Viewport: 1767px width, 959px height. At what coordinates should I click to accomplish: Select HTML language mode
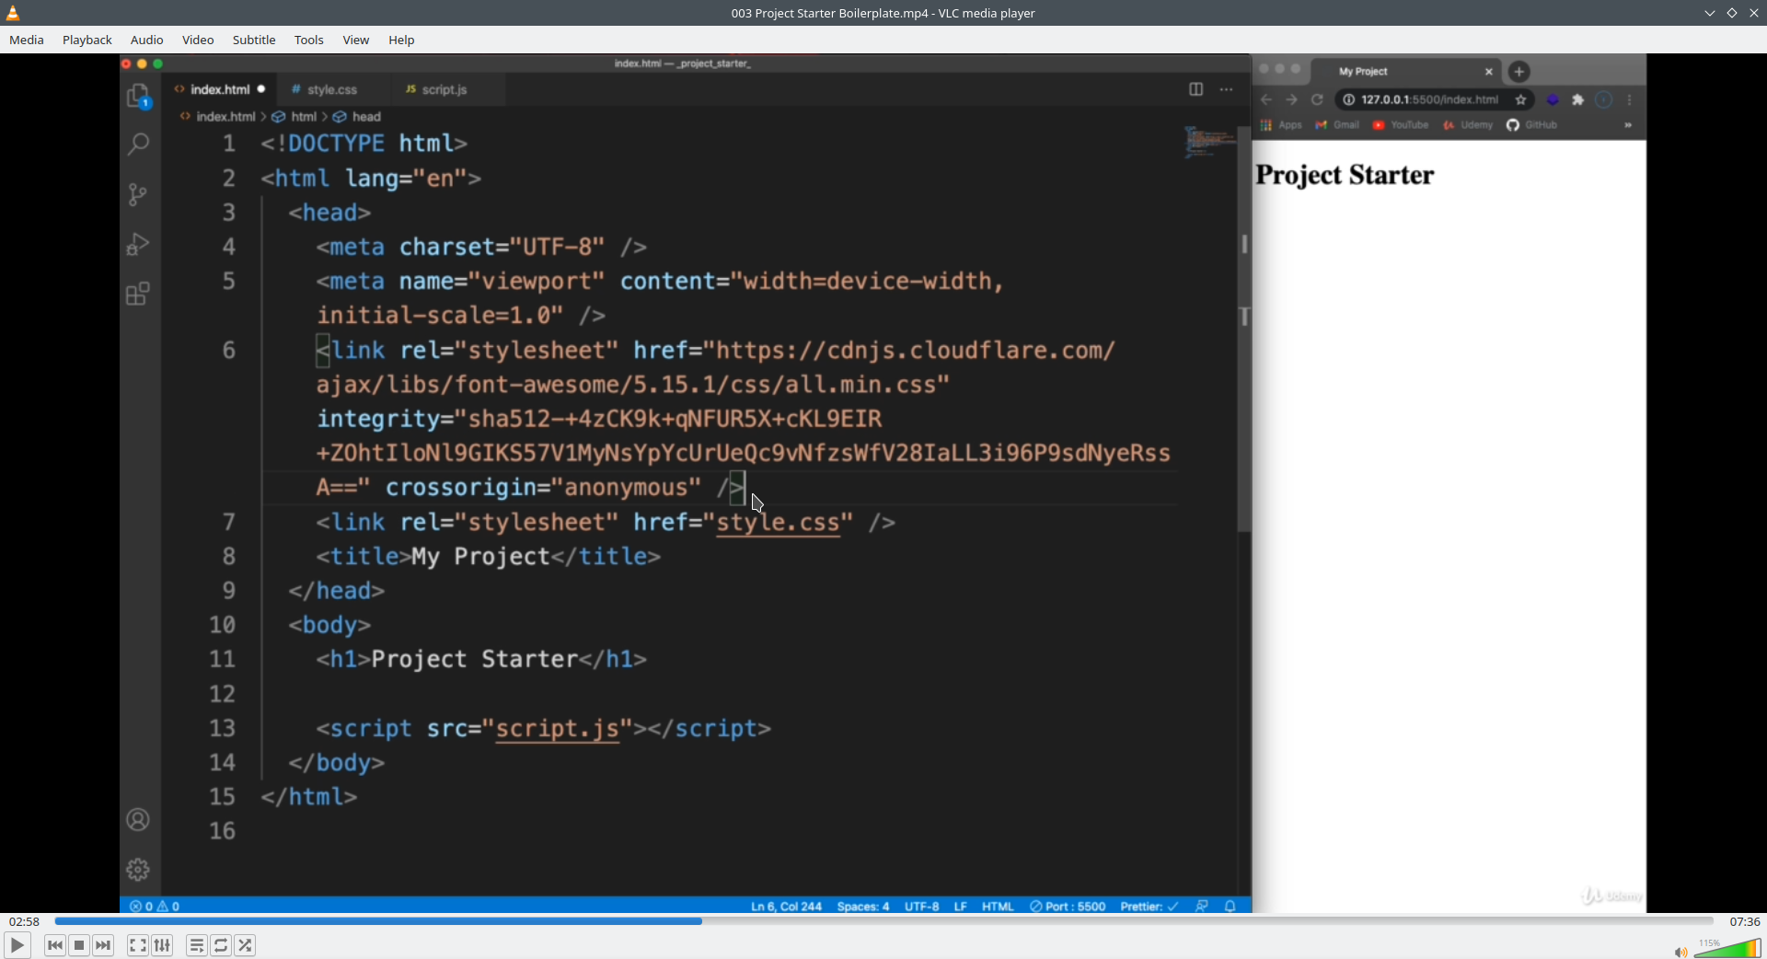(x=998, y=907)
